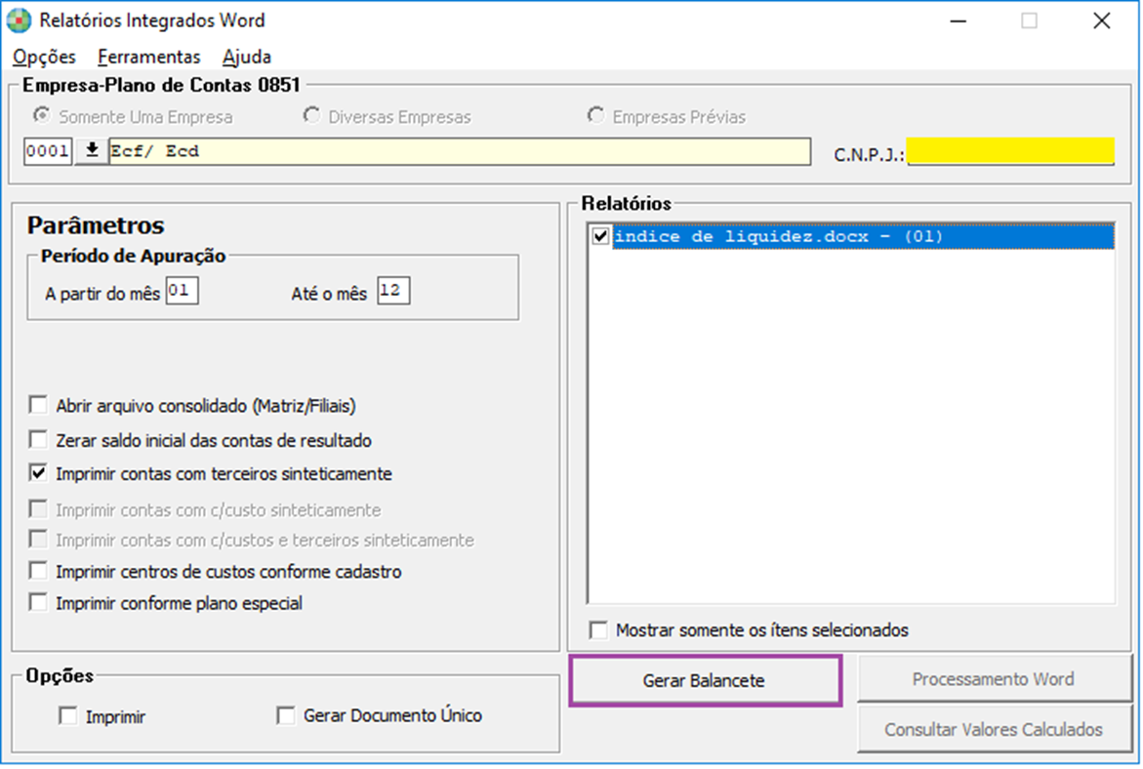
Task: Click the yellow C.N.P.J. field
Action: [1010, 151]
